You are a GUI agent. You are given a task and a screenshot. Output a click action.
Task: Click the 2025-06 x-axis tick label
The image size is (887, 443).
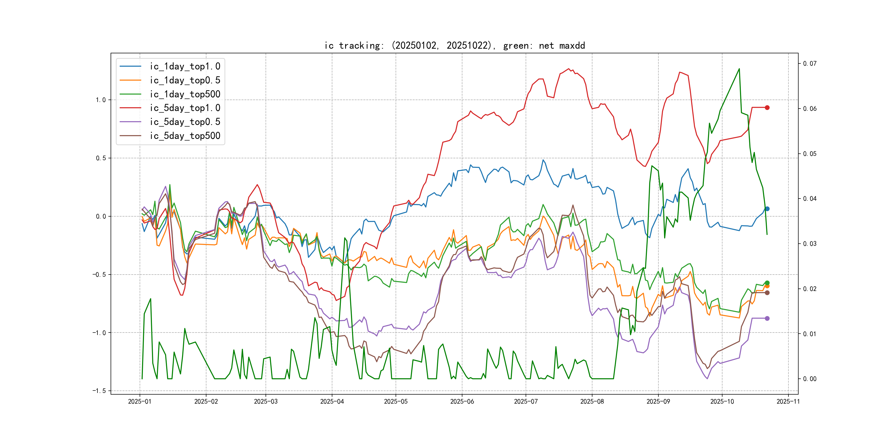click(x=462, y=401)
